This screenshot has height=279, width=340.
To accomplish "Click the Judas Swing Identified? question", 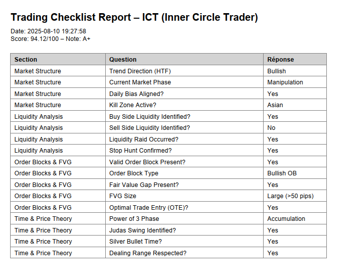I will coord(143,230).
